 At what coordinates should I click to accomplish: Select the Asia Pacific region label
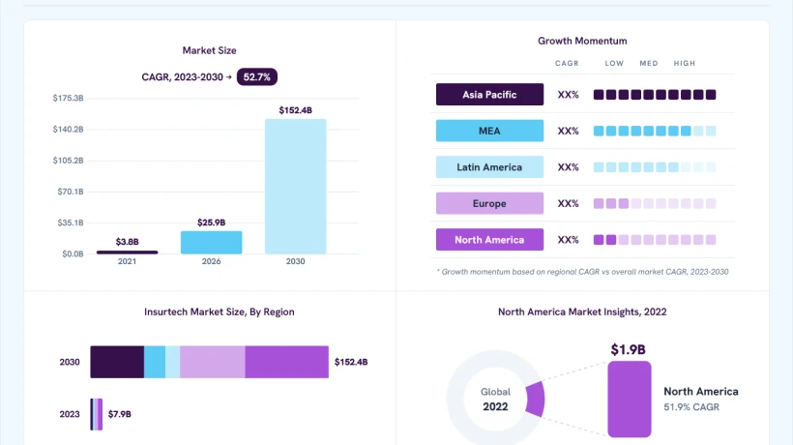tap(489, 95)
